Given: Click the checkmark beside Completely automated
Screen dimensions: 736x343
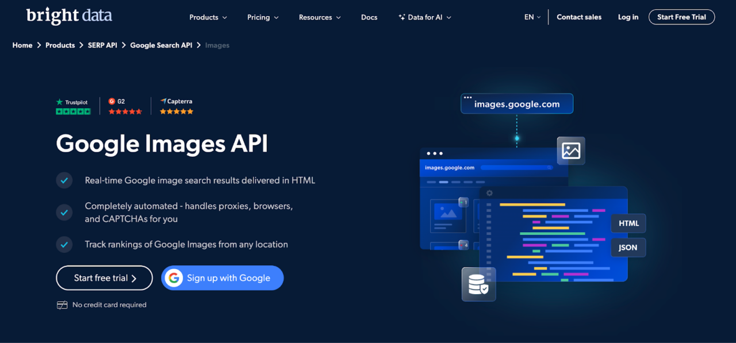Looking at the screenshot, I should click(64, 212).
